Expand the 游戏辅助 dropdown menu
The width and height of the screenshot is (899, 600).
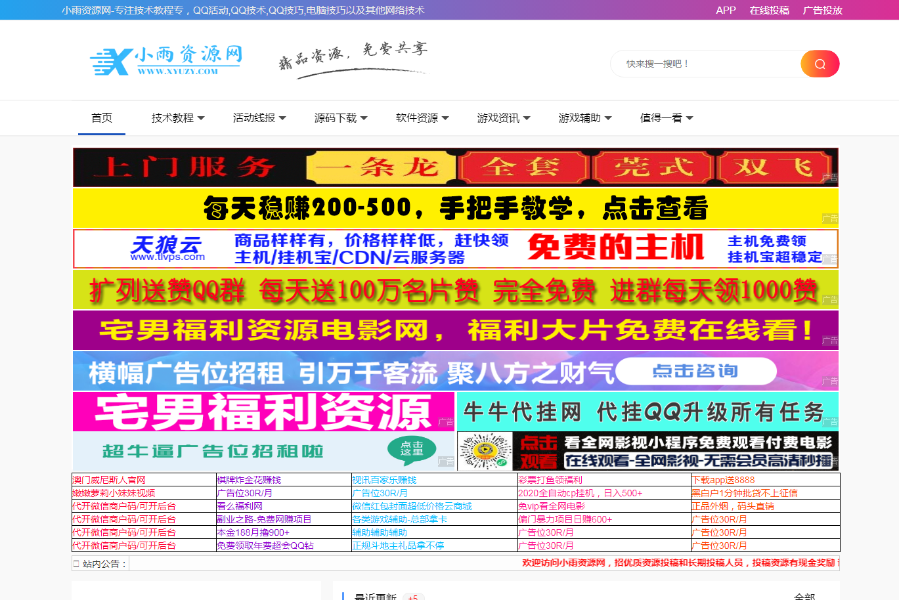coord(585,118)
